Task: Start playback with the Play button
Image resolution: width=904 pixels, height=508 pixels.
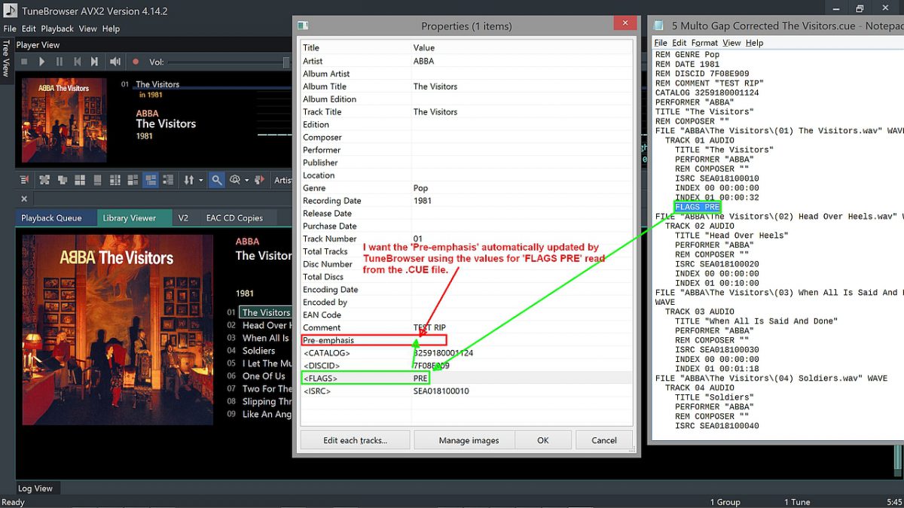Action: tap(41, 62)
